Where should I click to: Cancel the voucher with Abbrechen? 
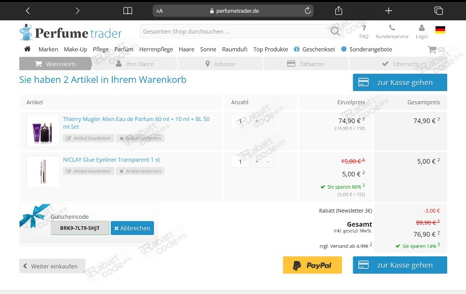(132, 228)
